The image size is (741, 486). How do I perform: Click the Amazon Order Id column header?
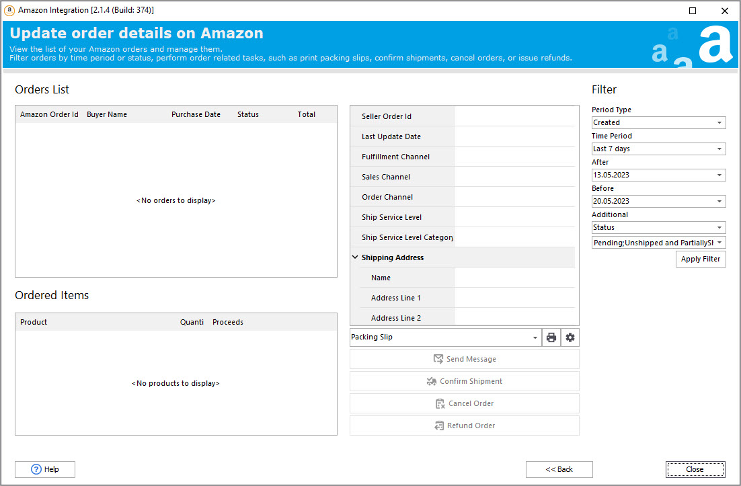[x=49, y=114]
